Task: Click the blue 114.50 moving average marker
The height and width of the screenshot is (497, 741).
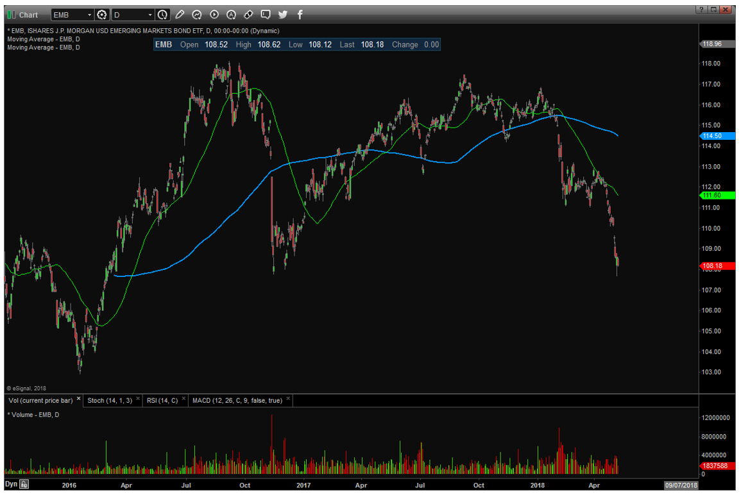Action: click(716, 136)
